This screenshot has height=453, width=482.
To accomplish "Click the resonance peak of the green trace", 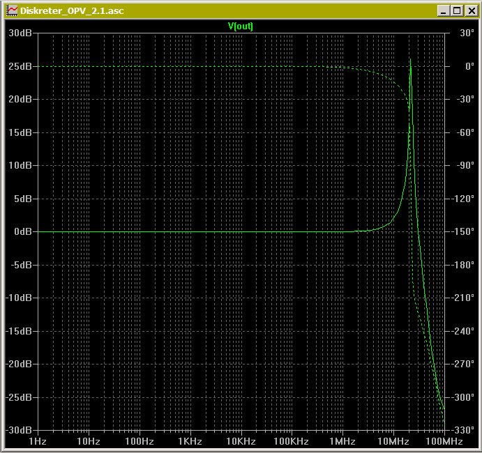I will 410,60.
